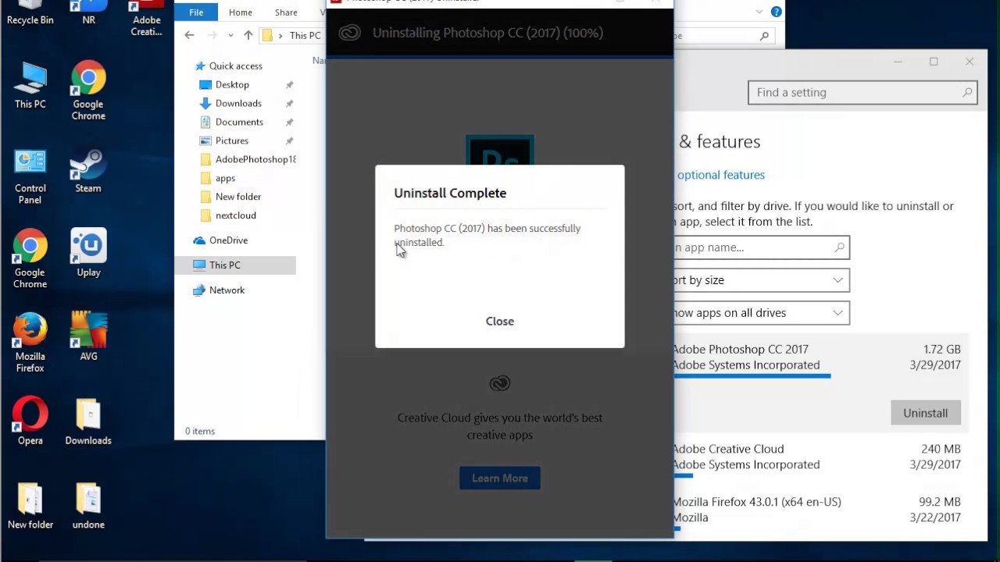
Task: Select Quick access in navigation pane
Action: (x=235, y=66)
